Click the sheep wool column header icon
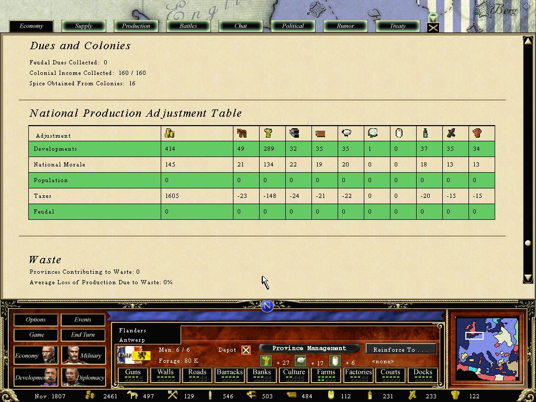Viewport: 536px width, 402px height. tap(347, 133)
